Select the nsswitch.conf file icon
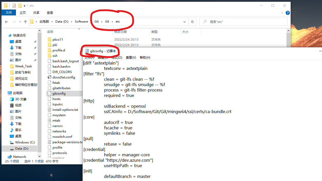 click(x=50, y=137)
